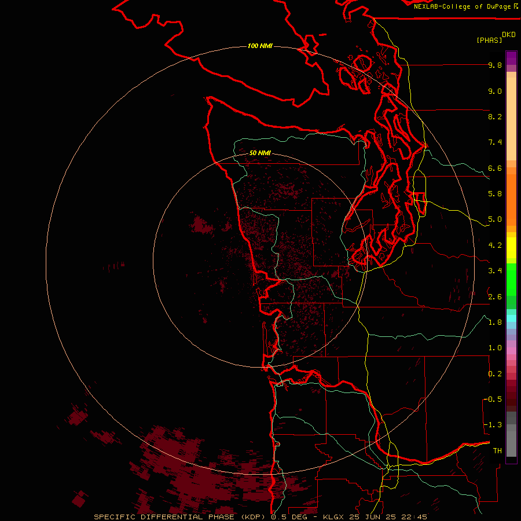Click the 1.0 scale value

point(495,348)
